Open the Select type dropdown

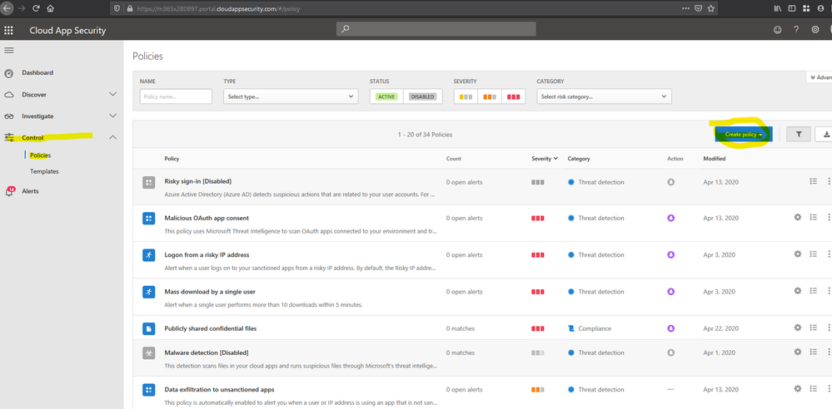(290, 96)
